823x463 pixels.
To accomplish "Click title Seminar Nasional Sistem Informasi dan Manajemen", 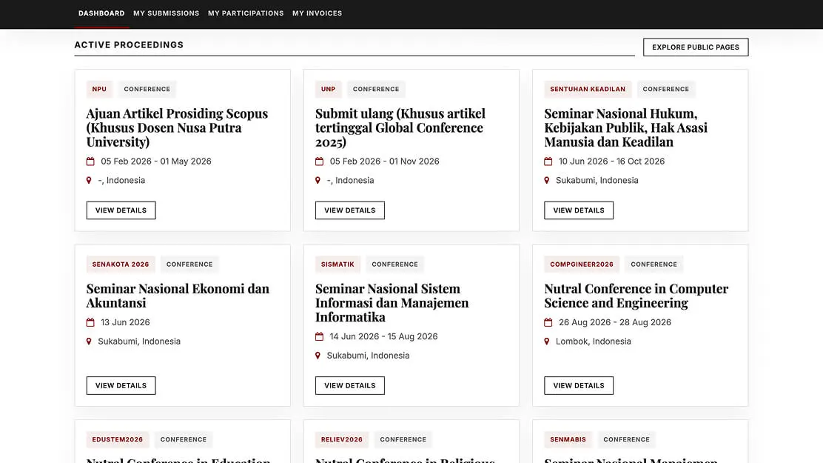I will click(392, 303).
